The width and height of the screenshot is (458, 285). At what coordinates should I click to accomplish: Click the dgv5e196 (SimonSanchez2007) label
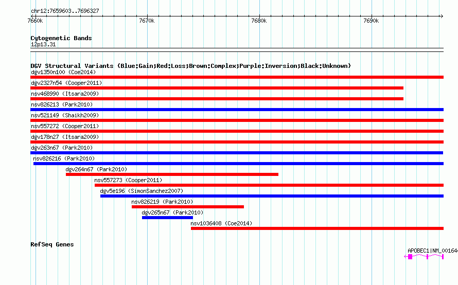click(x=142, y=191)
